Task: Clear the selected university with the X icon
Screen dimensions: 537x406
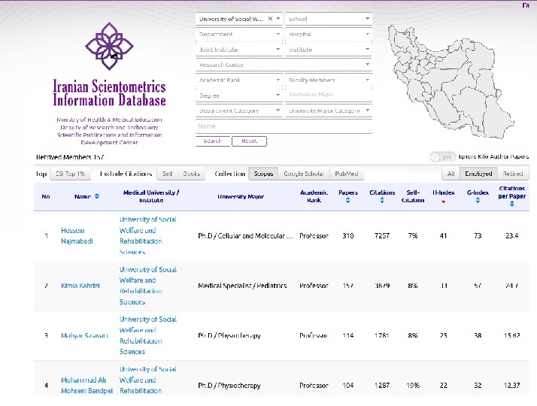Action: click(x=271, y=19)
